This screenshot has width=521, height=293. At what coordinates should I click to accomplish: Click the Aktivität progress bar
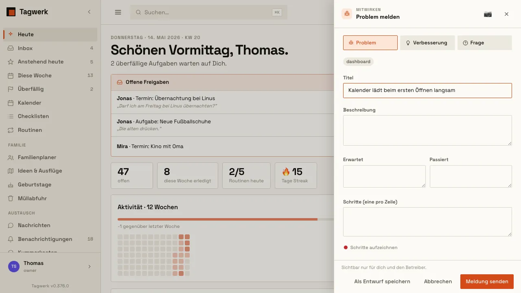(x=225, y=219)
